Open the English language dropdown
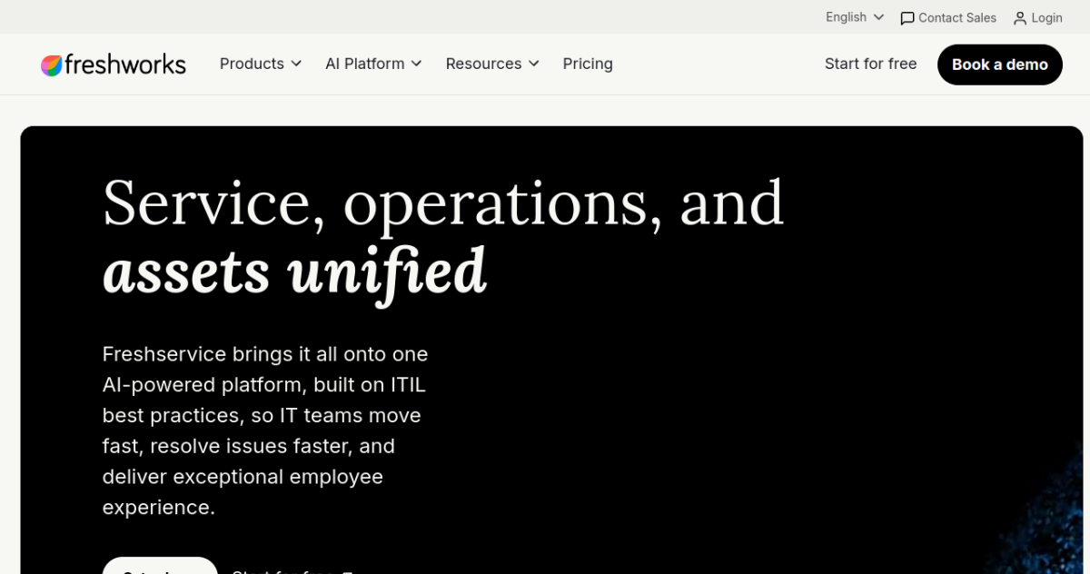This screenshot has height=574, width=1090. 855,17
